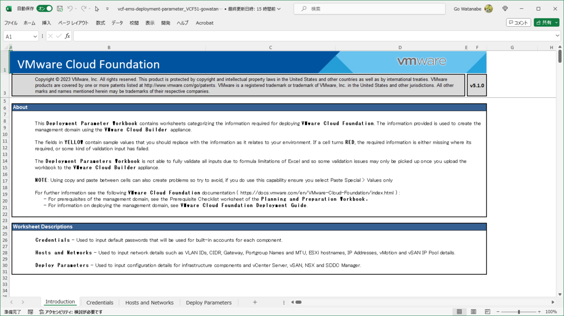This screenshot has width=564, height=316.
Task: Switch to the ホーム ribbon tab
Action: pos(29,23)
